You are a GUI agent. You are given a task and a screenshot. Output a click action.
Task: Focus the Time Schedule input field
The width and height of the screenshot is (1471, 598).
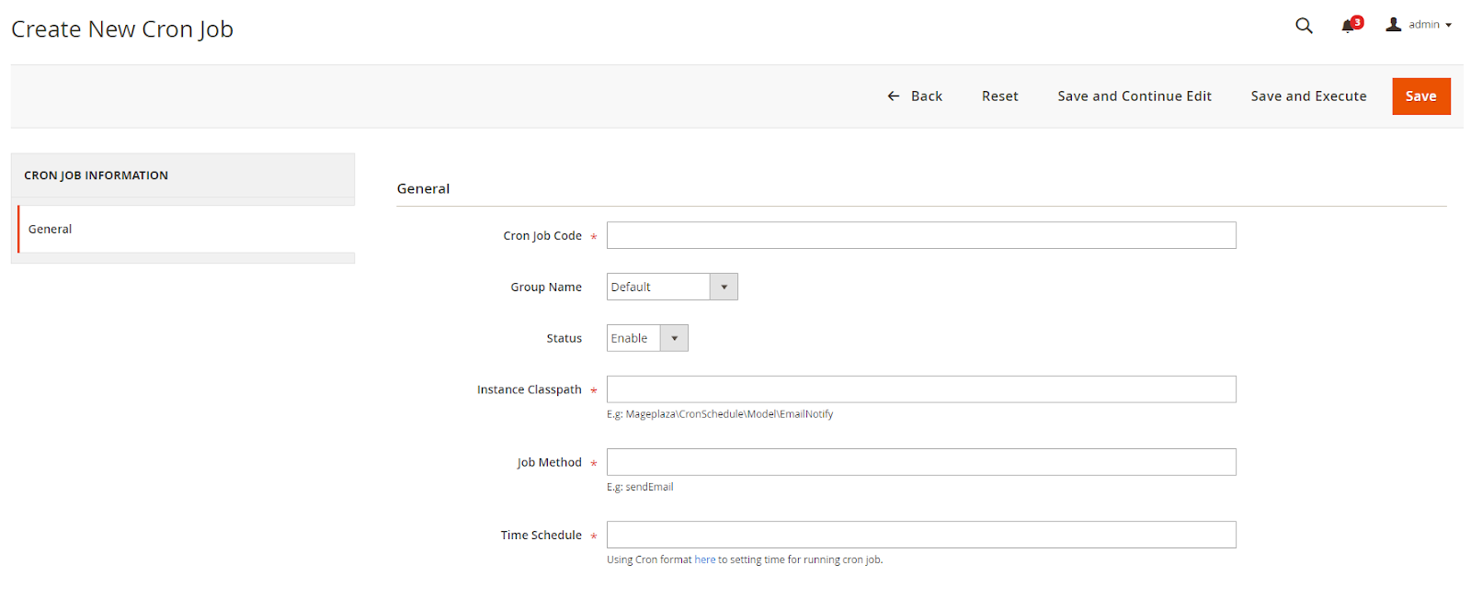tap(921, 535)
